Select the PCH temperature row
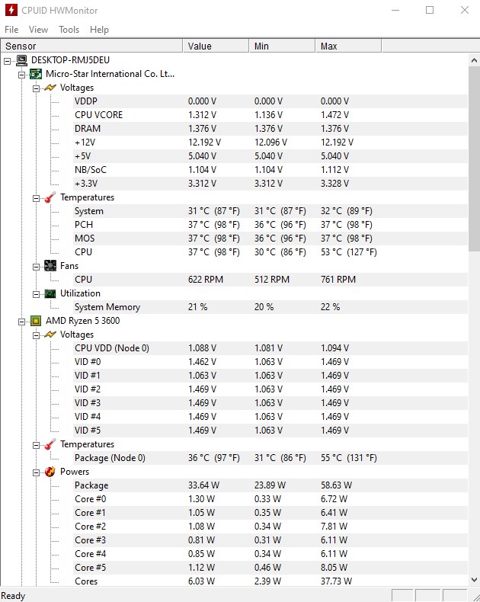Viewport: 480px width, 602px height. pyautogui.click(x=270, y=225)
